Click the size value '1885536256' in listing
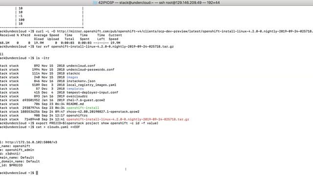Screen dimensions: 313x176 tap(30, 111)
